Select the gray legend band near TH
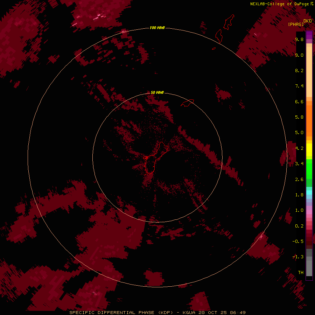 pos(309,268)
